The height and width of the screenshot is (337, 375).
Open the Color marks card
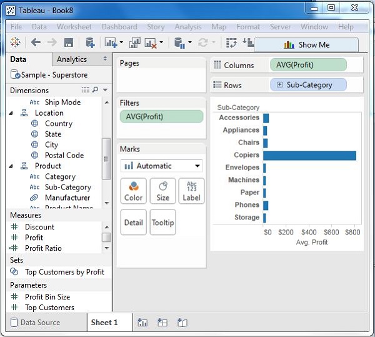point(133,191)
